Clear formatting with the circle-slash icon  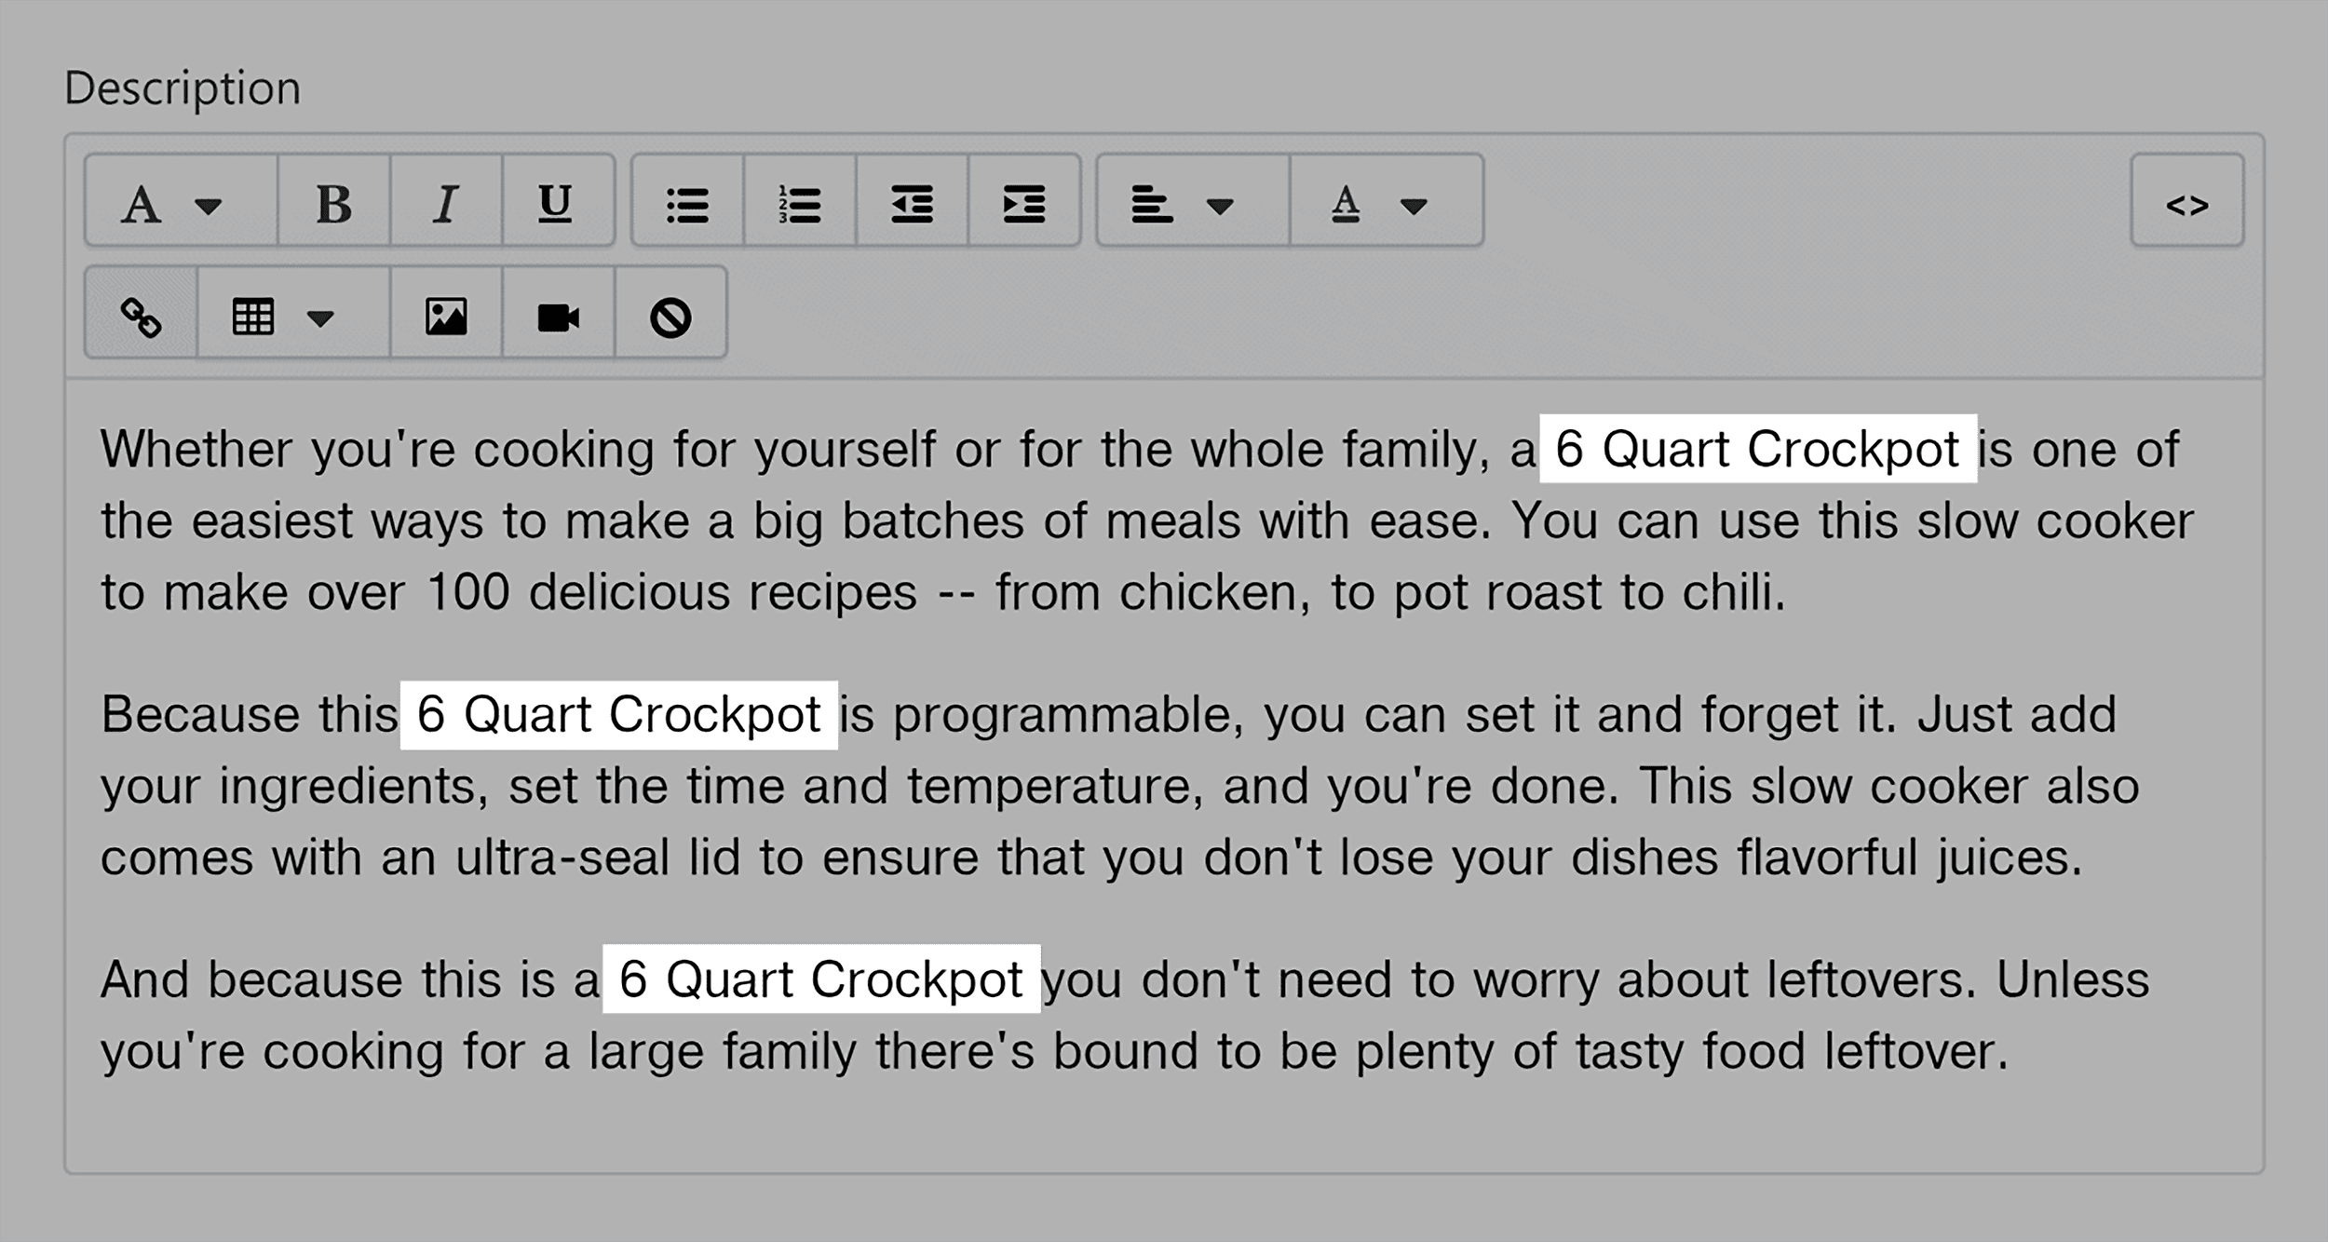[x=670, y=313]
